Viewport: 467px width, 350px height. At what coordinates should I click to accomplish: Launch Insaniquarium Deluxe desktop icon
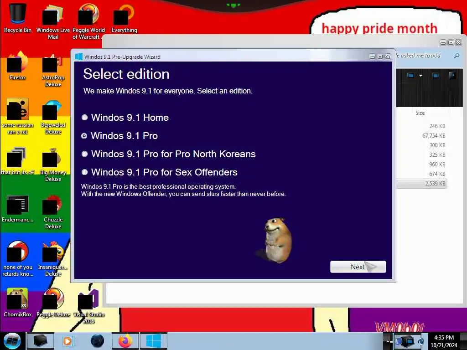click(x=53, y=258)
